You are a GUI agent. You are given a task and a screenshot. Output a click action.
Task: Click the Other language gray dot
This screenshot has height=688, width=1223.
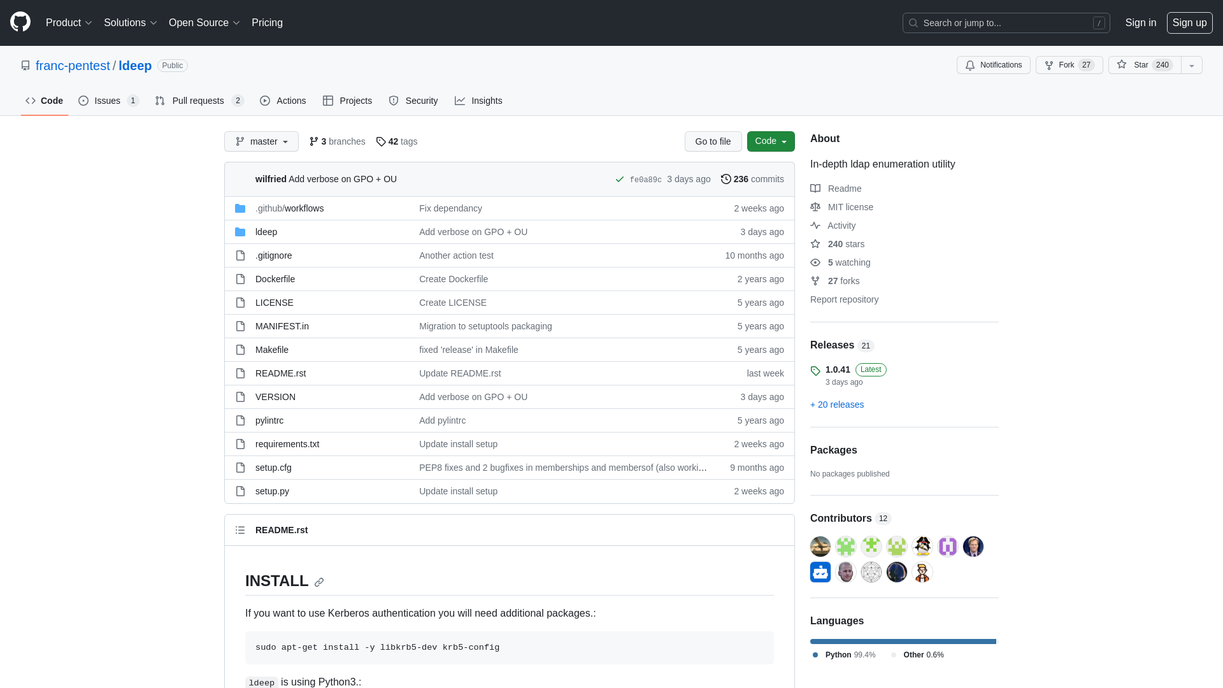coord(894,655)
